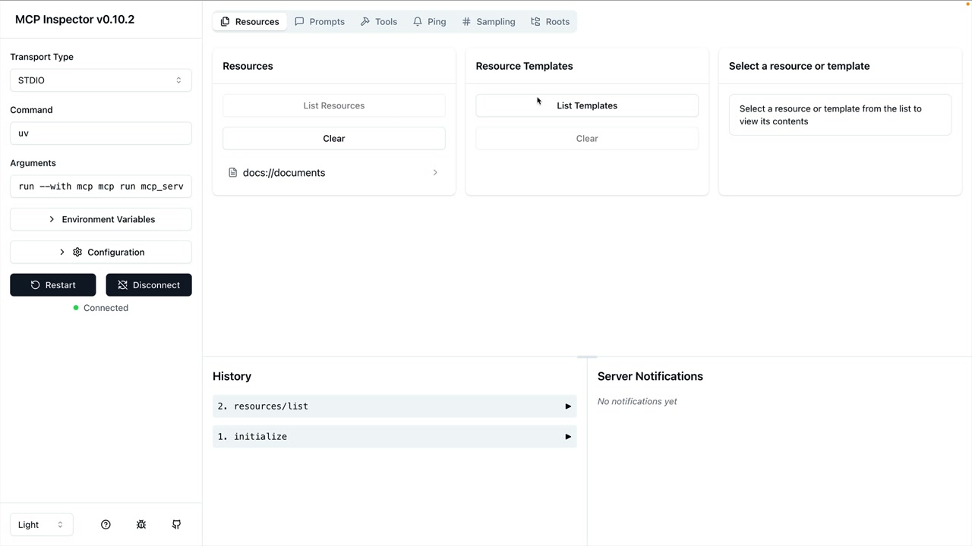Viewport: 972px width, 546px height.
Task: Open the Transport Type STDIO dropdown
Action: click(100, 80)
